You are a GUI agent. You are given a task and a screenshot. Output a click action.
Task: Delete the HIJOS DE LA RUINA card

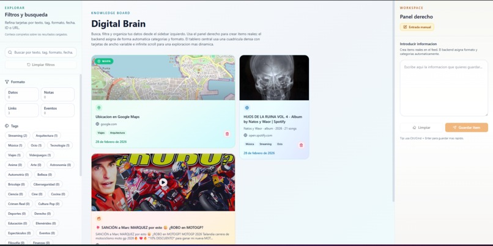tap(301, 145)
